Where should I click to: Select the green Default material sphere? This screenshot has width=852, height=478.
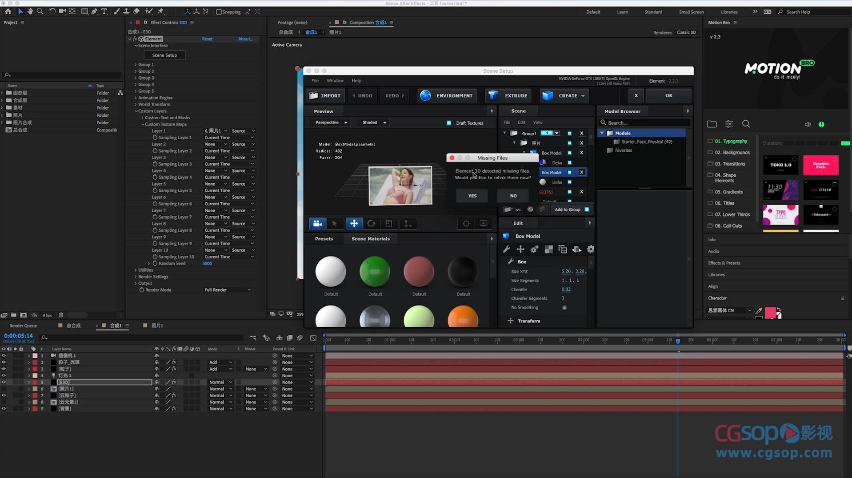point(375,272)
